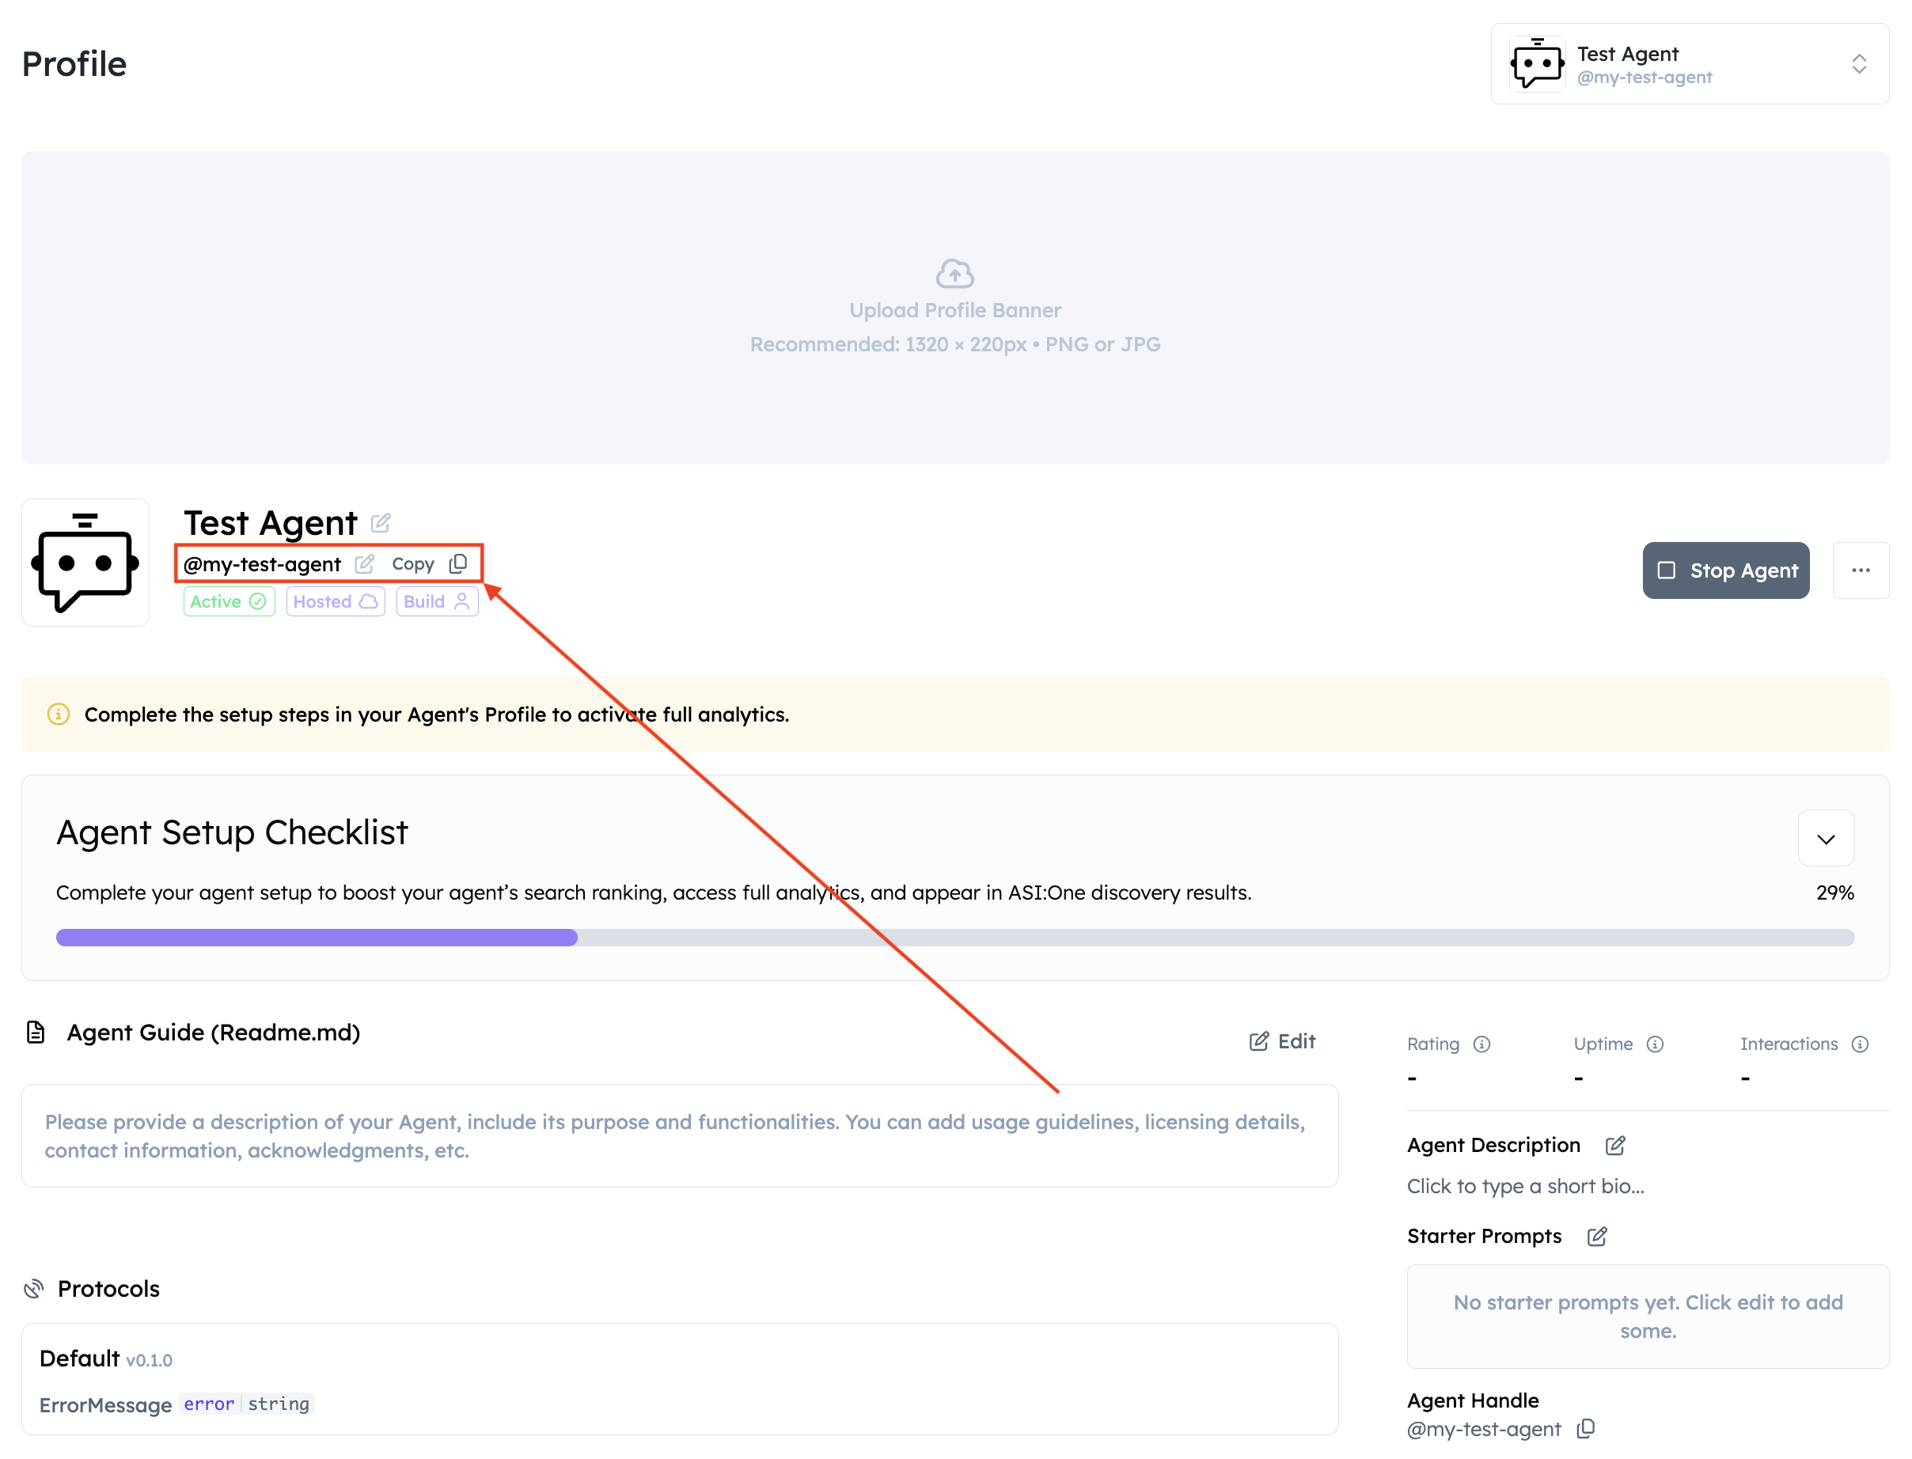The height and width of the screenshot is (1459, 1912).
Task: Click the 'error' field tag
Action: (208, 1404)
